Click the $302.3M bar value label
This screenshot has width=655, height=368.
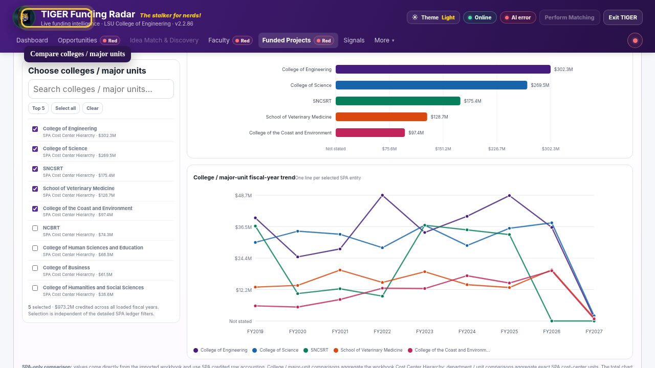point(563,70)
